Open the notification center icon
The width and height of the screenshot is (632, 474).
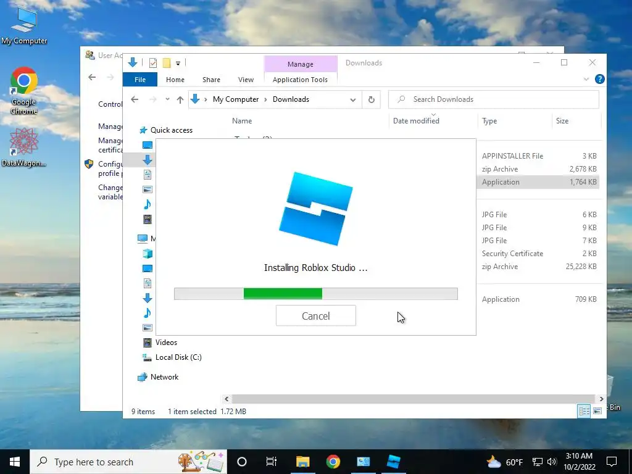coord(612,462)
